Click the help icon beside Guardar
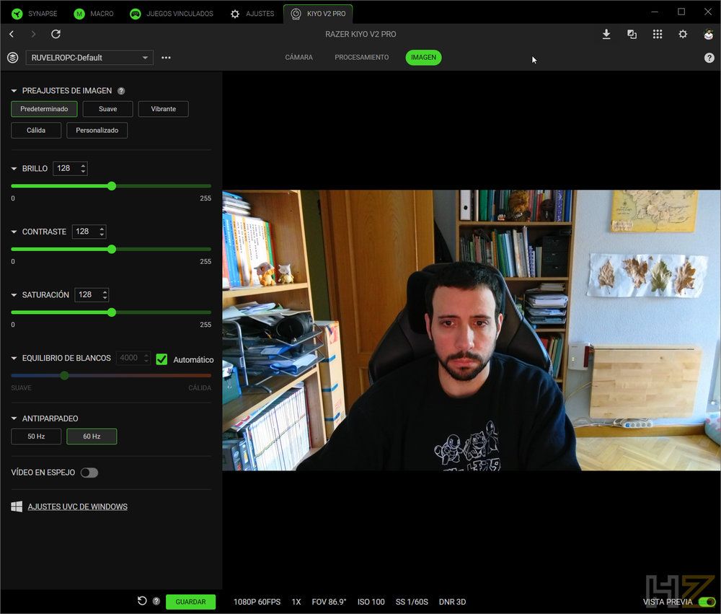 click(156, 601)
